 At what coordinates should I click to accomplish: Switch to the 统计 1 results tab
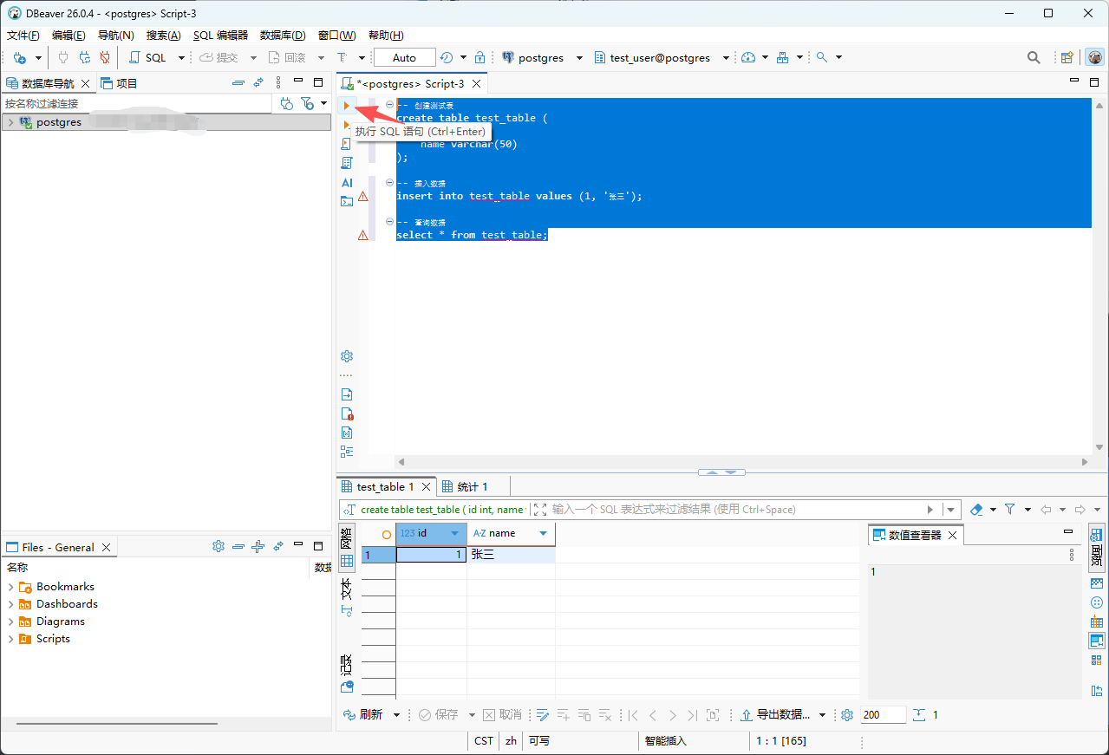click(465, 487)
